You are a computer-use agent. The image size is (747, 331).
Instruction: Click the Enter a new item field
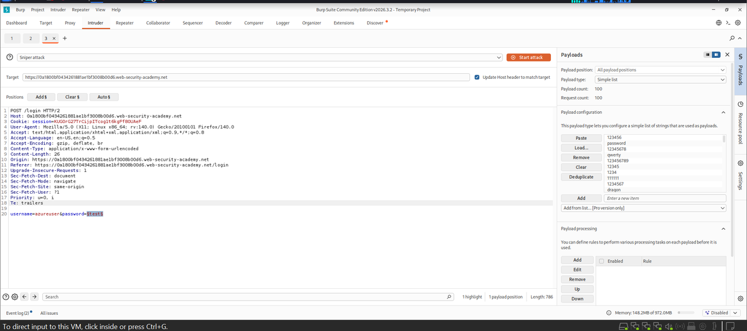click(665, 198)
